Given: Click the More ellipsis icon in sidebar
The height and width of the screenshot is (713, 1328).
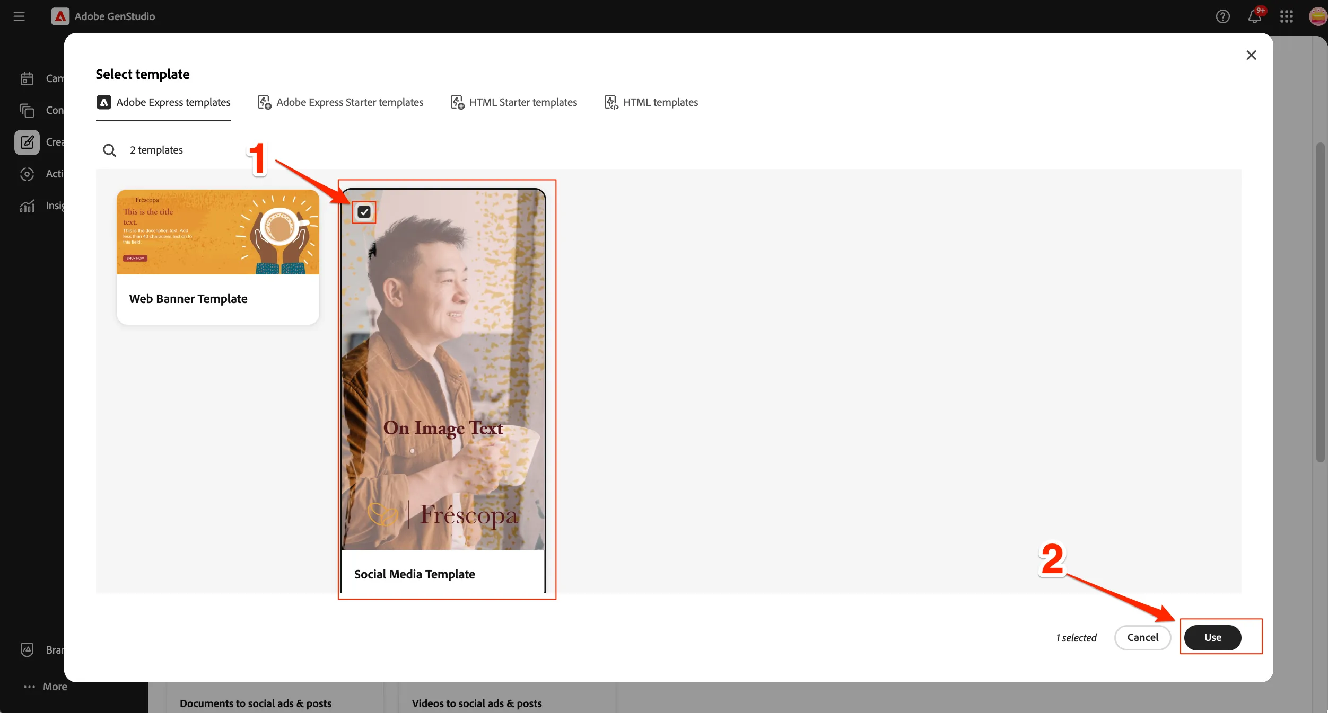Looking at the screenshot, I should [29, 687].
